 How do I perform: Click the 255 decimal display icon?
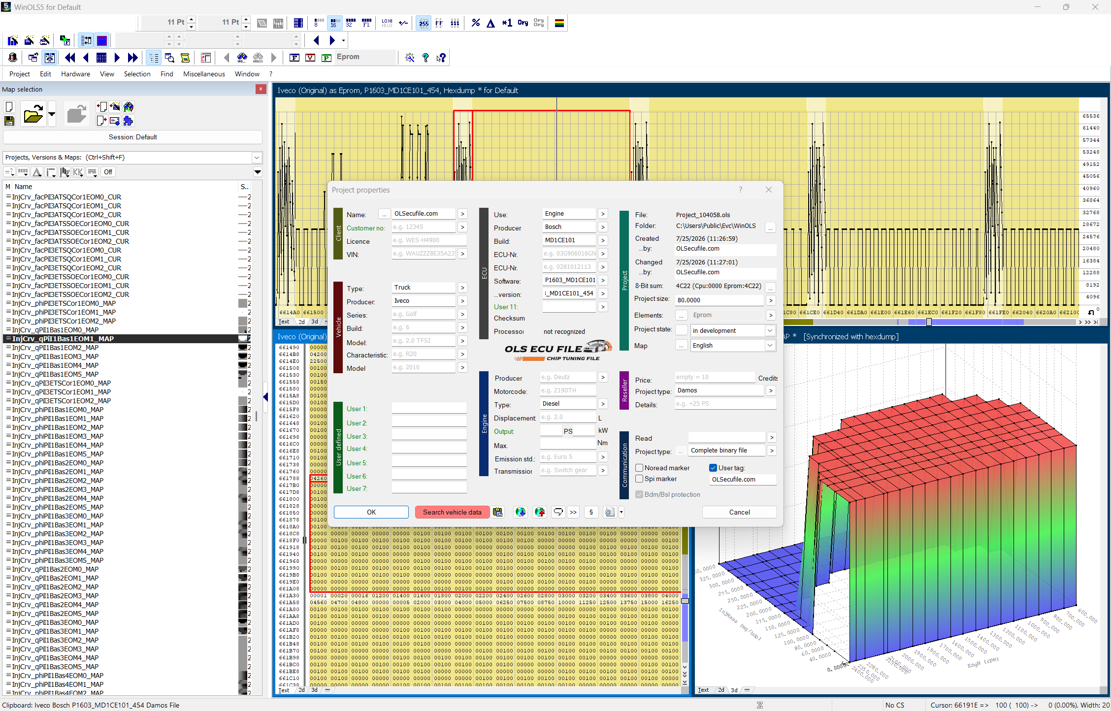pyautogui.click(x=424, y=23)
